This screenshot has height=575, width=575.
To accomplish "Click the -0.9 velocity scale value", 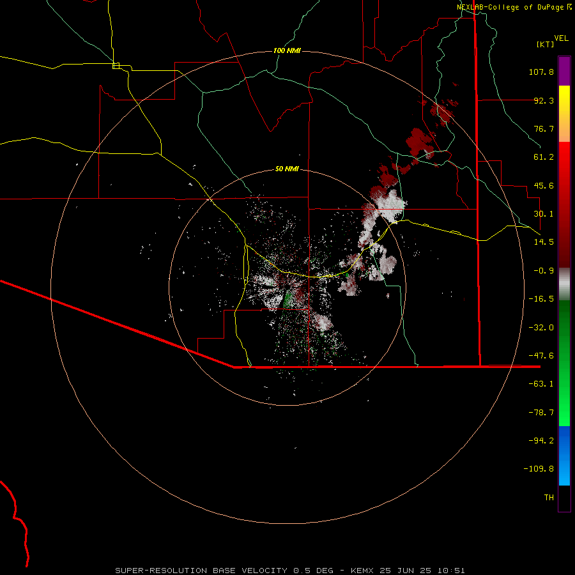I will click(544, 271).
